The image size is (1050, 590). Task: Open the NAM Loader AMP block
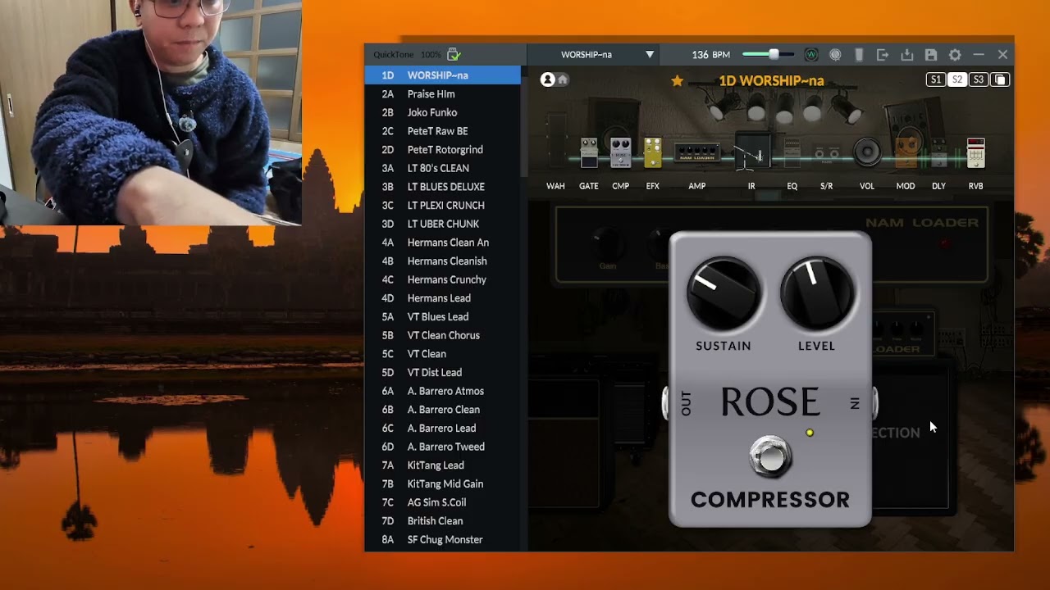(697, 153)
